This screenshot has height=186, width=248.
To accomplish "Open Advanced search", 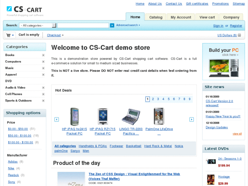I will pyautogui.click(x=128, y=25).
